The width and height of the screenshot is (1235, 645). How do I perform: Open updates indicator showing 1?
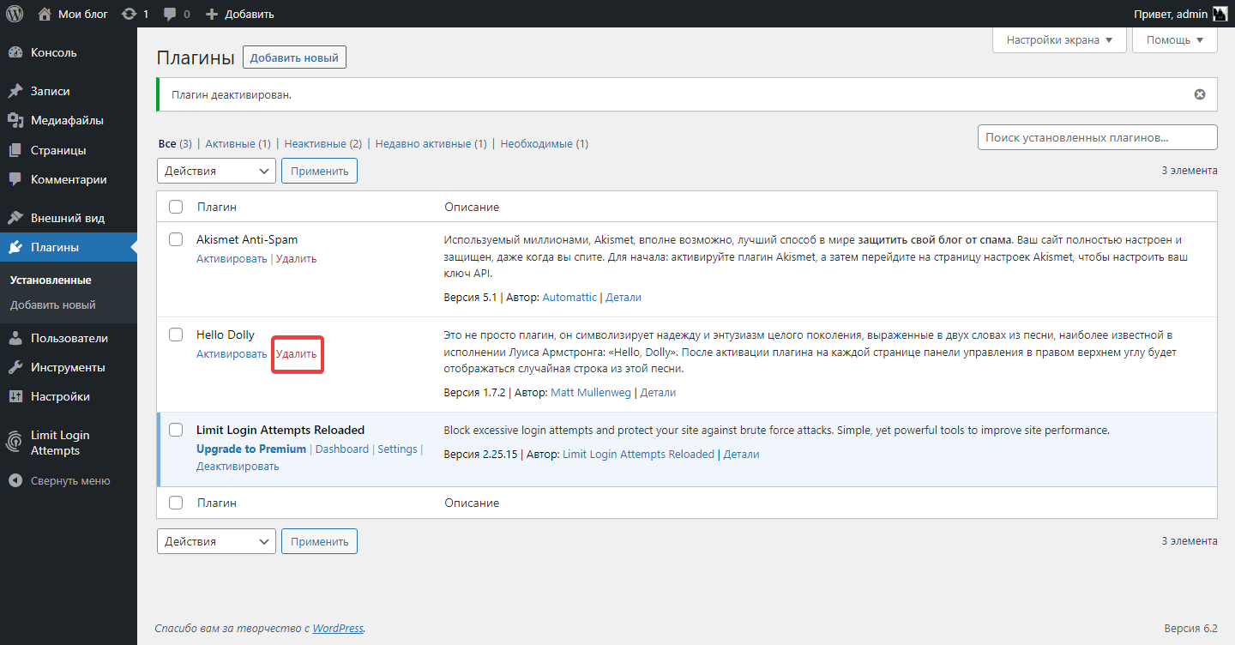pos(135,14)
